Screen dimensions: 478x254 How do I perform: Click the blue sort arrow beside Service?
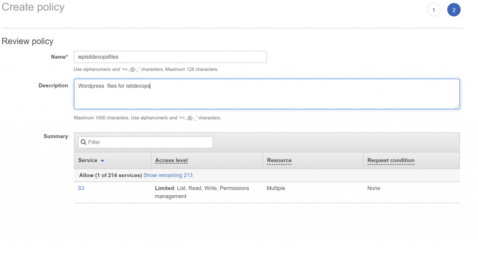pos(102,161)
